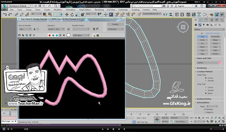The height and width of the screenshot is (132, 226).
Task: Open the Render Setup teapot icon
Action: tap(212, 14)
